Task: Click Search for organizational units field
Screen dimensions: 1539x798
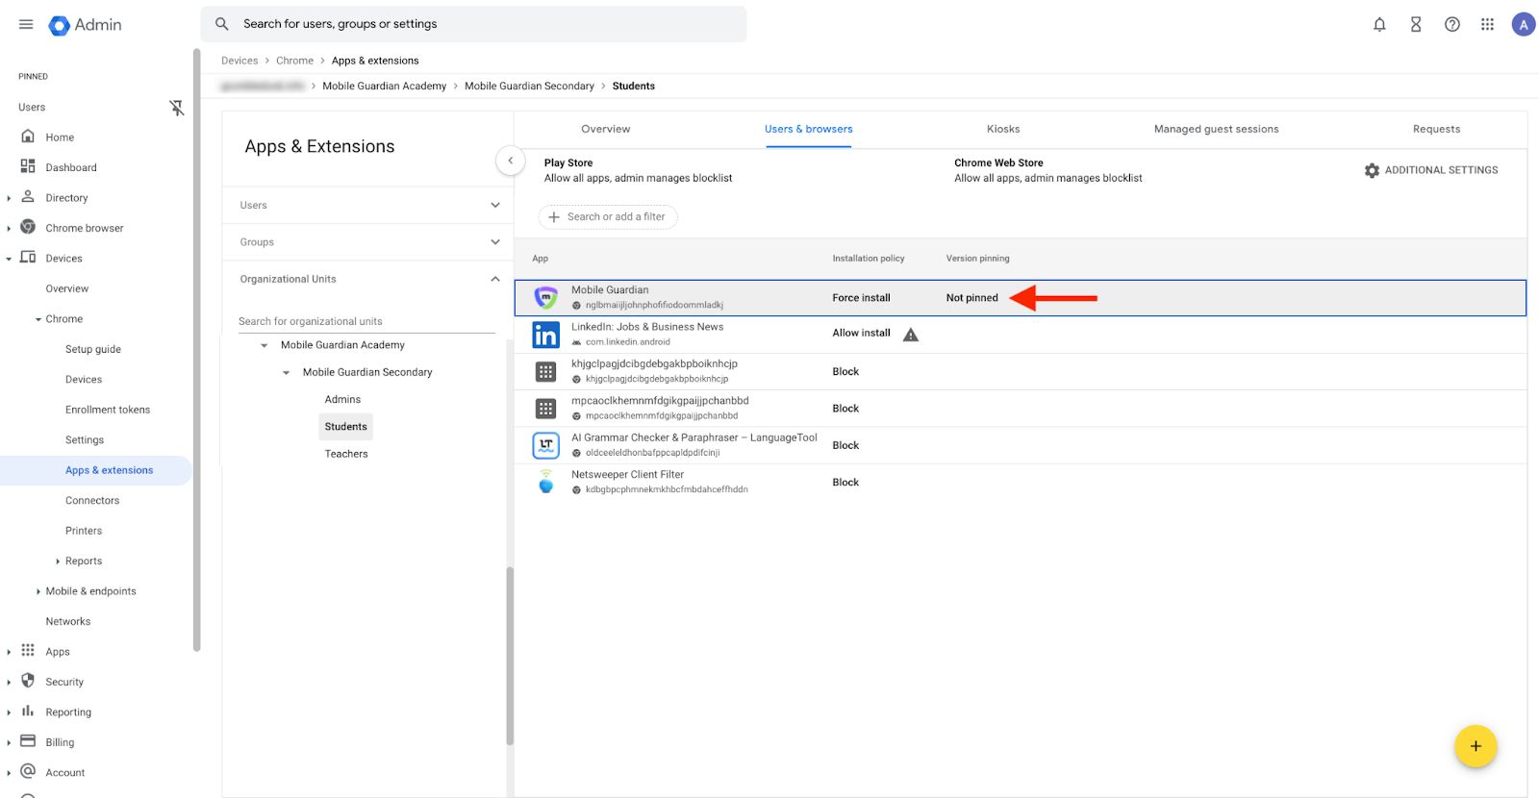Action: tap(366, 321)
